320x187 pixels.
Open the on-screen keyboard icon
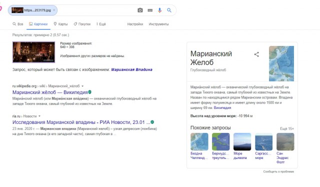coord(150,10)
